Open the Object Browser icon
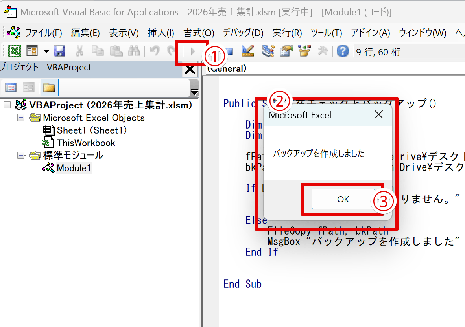The width and height of the screenshot is (465, 327). (304, 51)
